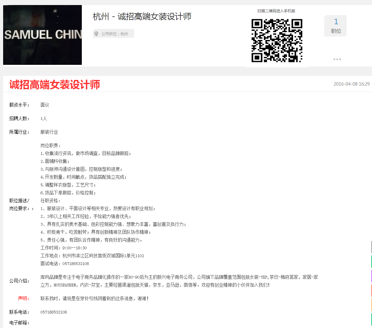Click the QR code for mobile version

[x=277, y=41]
